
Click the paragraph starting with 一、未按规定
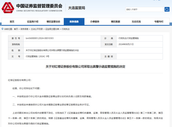tap(52, 96)
